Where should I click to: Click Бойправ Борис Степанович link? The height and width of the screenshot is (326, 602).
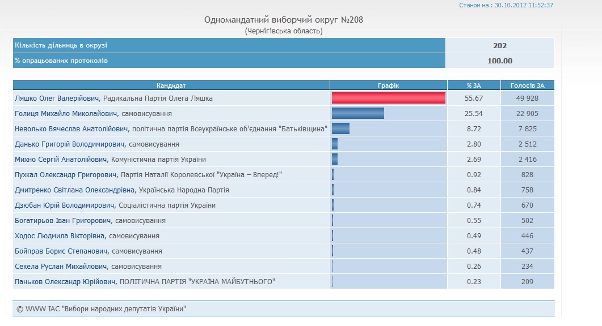pos(62,251)
